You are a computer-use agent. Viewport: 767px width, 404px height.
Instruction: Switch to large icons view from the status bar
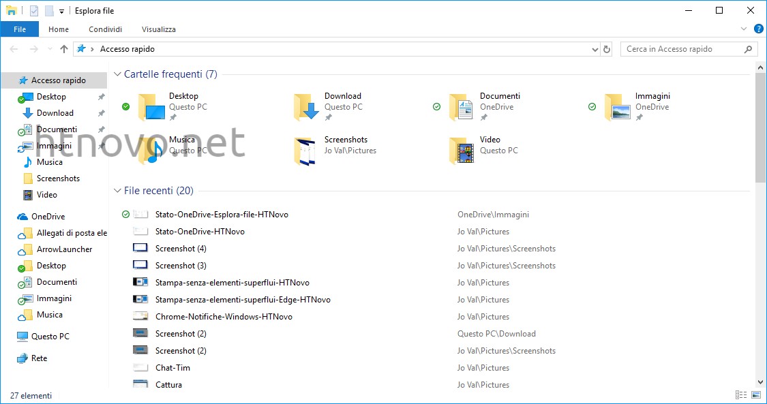tap(755, 395)
